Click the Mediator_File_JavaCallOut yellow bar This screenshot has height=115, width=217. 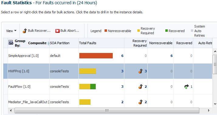point(85,102)
